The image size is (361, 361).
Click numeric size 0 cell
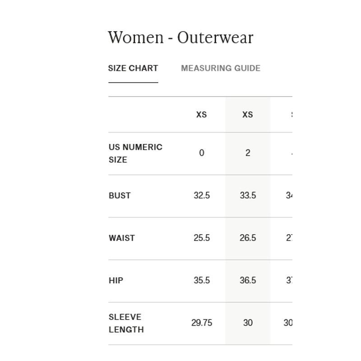(202, 153)
